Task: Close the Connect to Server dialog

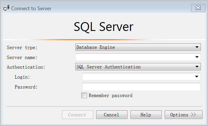Action: pos(198,8)
